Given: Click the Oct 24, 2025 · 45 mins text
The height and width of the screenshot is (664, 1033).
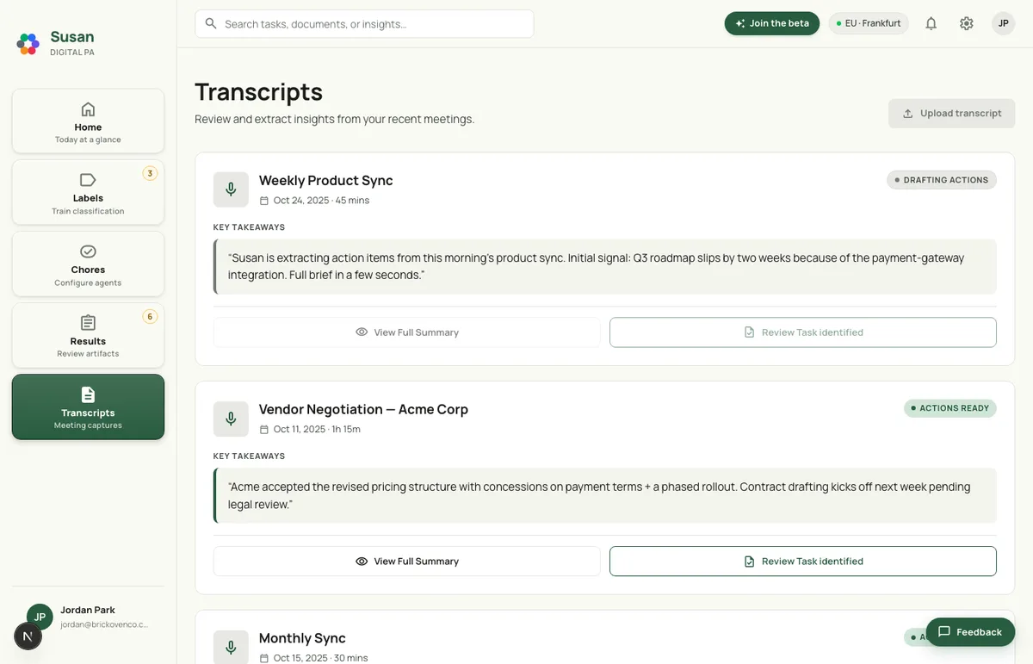Looking at the screenshot, I should click(x=321, y=201).
